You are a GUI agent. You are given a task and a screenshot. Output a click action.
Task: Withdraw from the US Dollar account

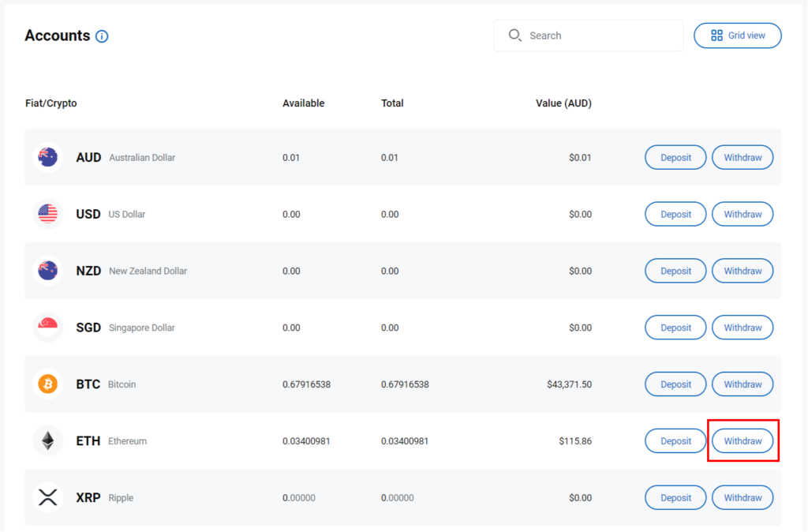(x=743, y=214)
